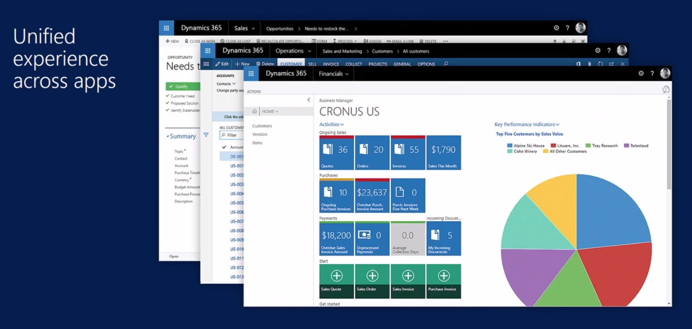Open help icon in Operations window
Viewport: 692px width, 329px height.
[609, 51]
